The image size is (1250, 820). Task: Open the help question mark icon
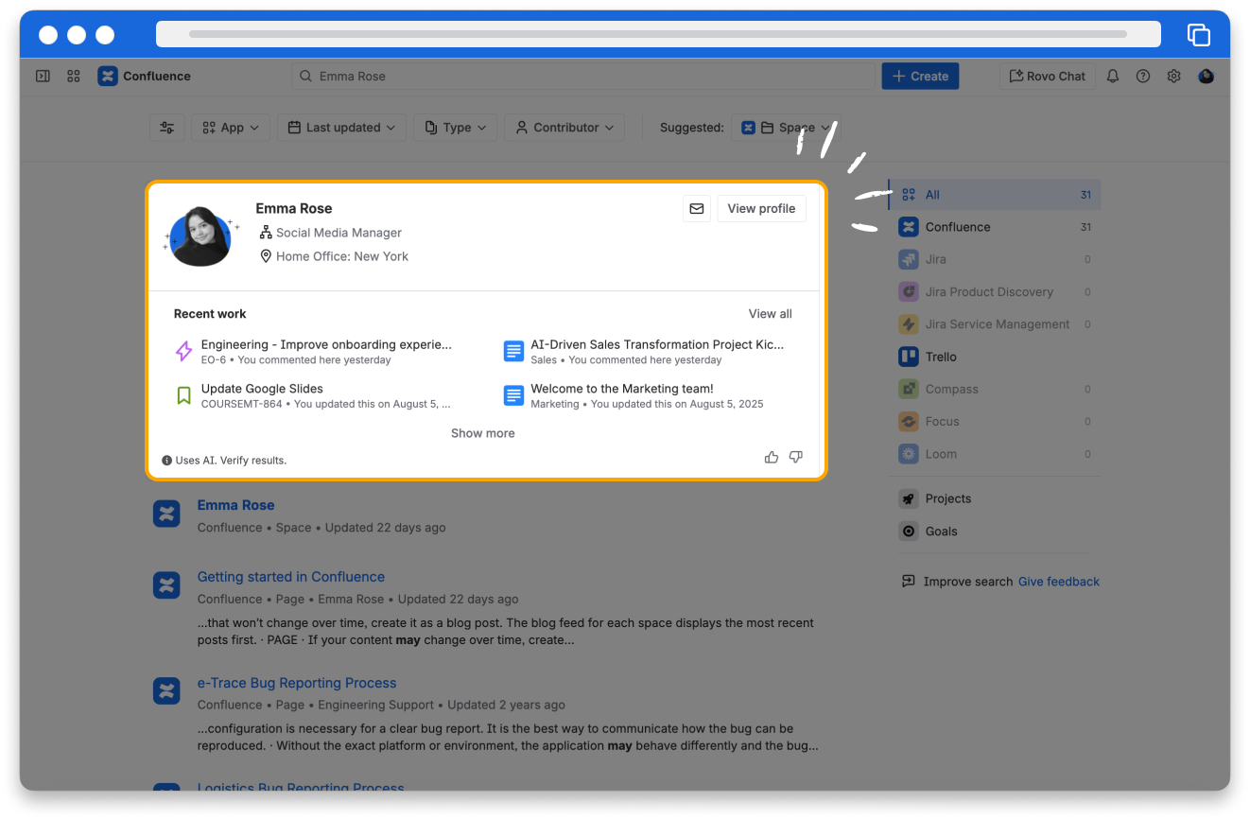tap(1143, 77)
